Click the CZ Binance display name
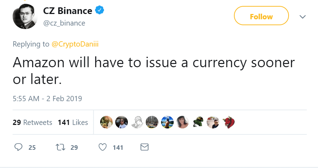Screen dimensions: 318x168 tap(68, 11)
